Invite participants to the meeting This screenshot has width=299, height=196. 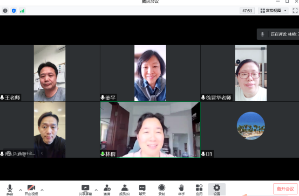(x=107, y=190)
